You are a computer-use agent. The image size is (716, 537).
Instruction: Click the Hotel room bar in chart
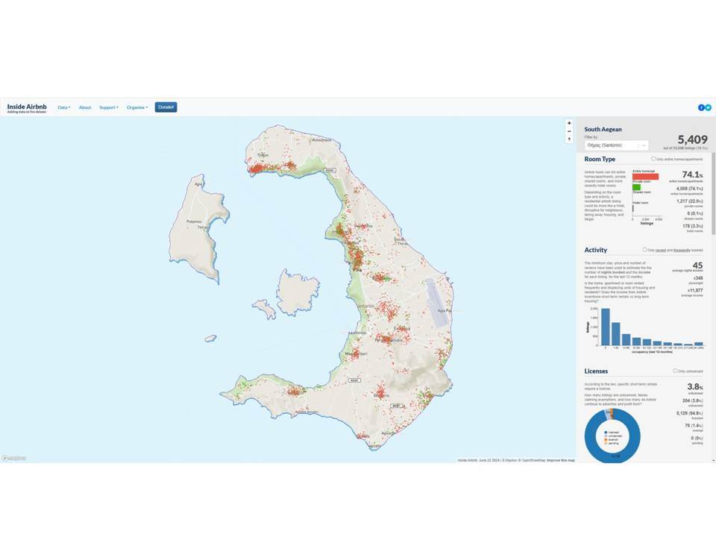(633, 209)
